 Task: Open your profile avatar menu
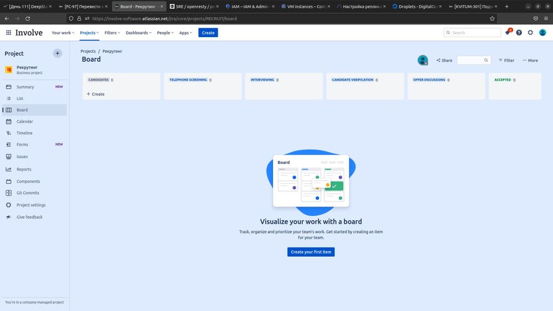[x=542, y=33]
